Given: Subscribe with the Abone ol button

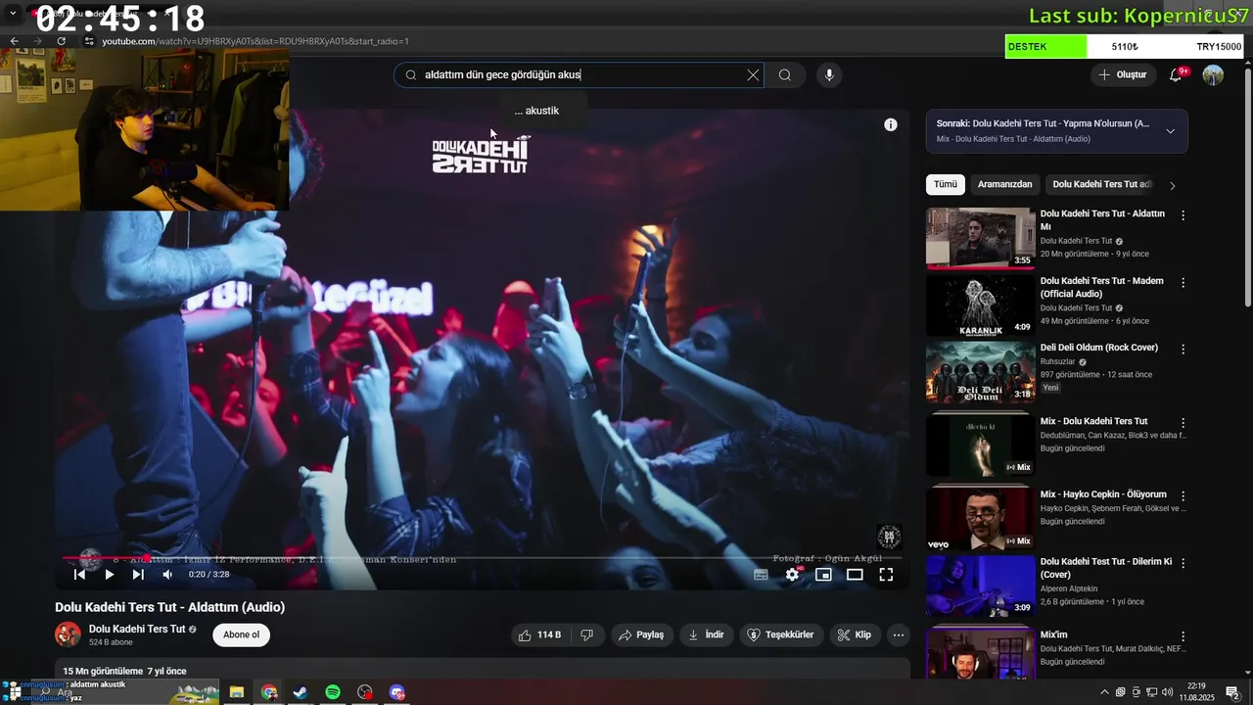Looking at the screenshot, I should click(x=241, y=634).
